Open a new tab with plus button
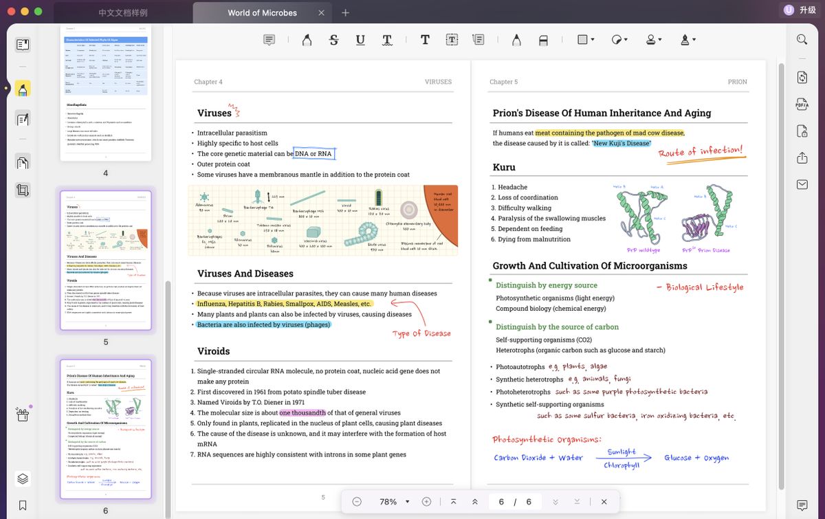 (345, 12)
